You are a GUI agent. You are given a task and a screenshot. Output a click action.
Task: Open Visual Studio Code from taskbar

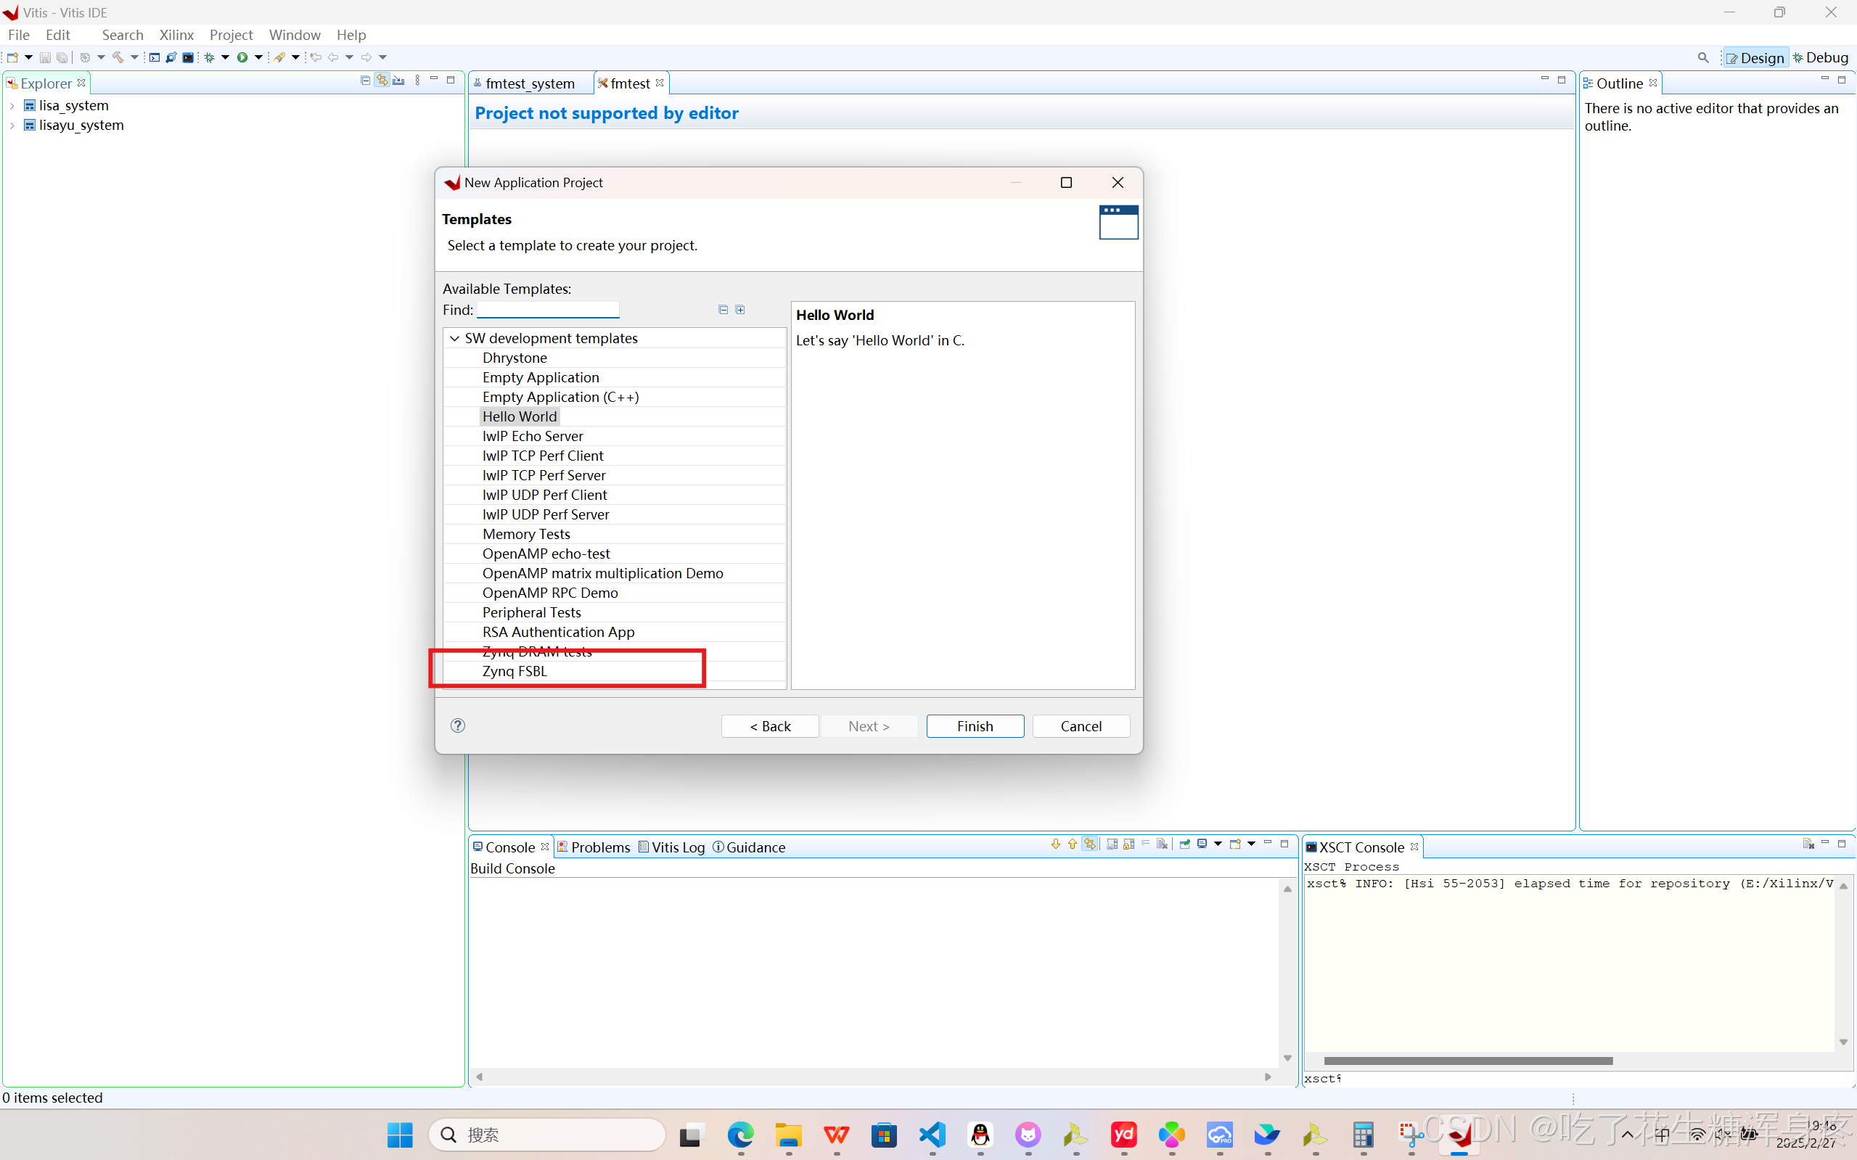(x=932, y=1135)
